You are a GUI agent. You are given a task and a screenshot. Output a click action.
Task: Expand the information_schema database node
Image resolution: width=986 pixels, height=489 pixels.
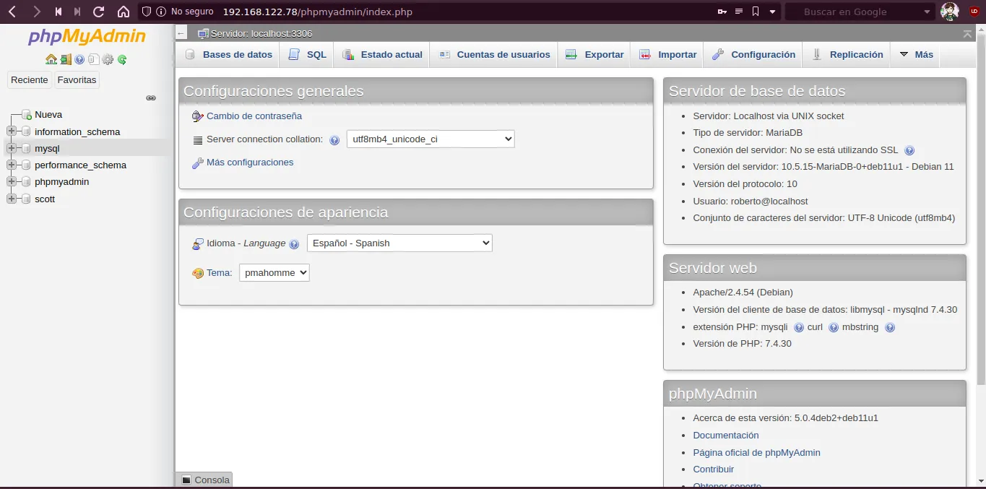11,131
